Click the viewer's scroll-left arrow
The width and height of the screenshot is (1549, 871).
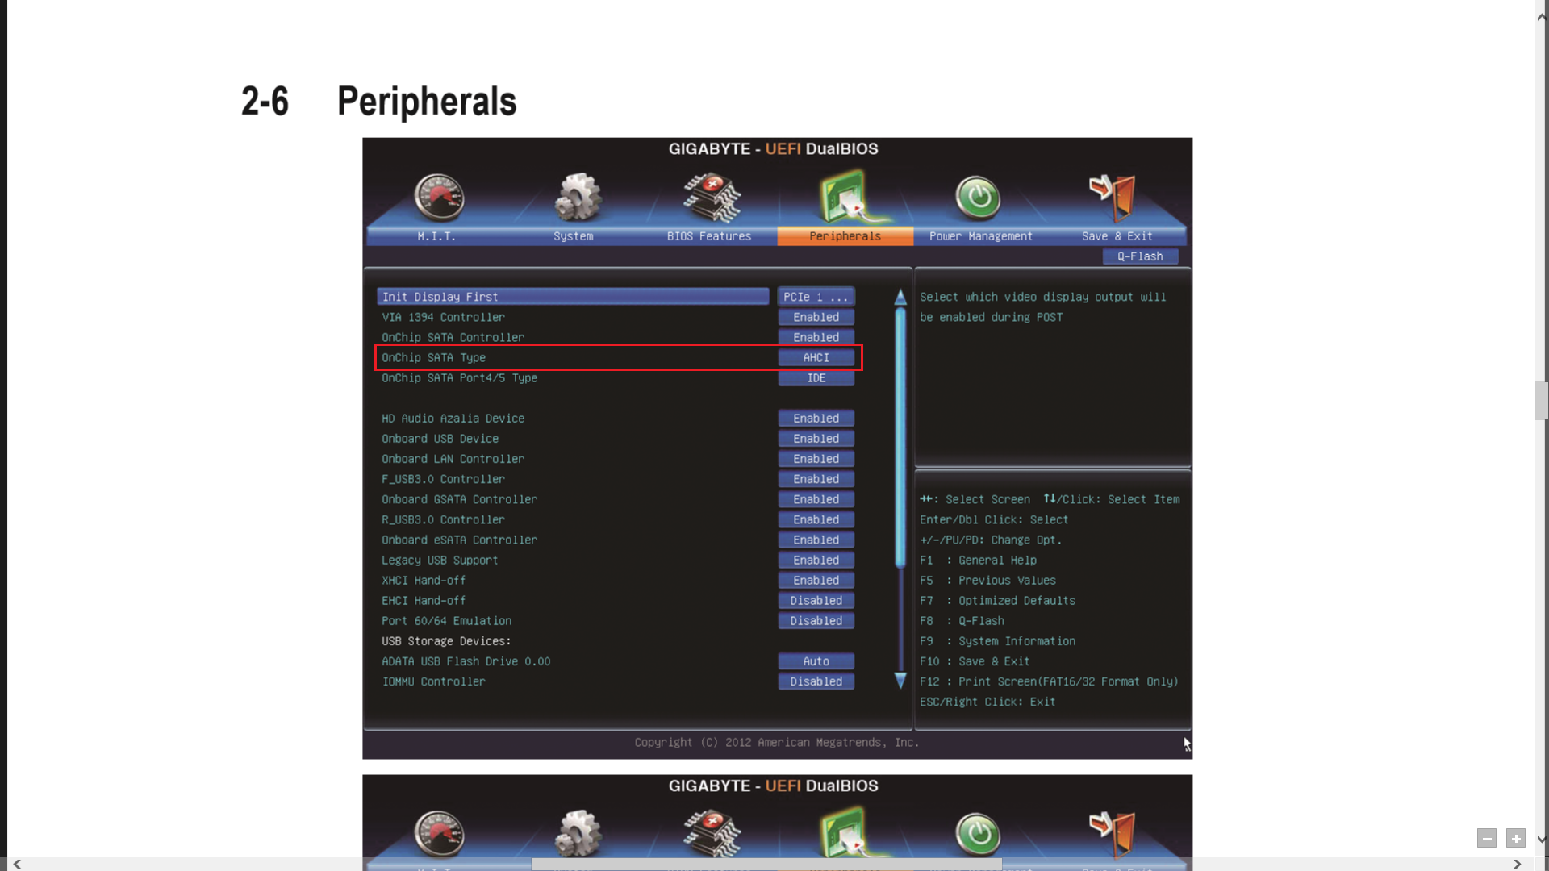coord(17,864)
